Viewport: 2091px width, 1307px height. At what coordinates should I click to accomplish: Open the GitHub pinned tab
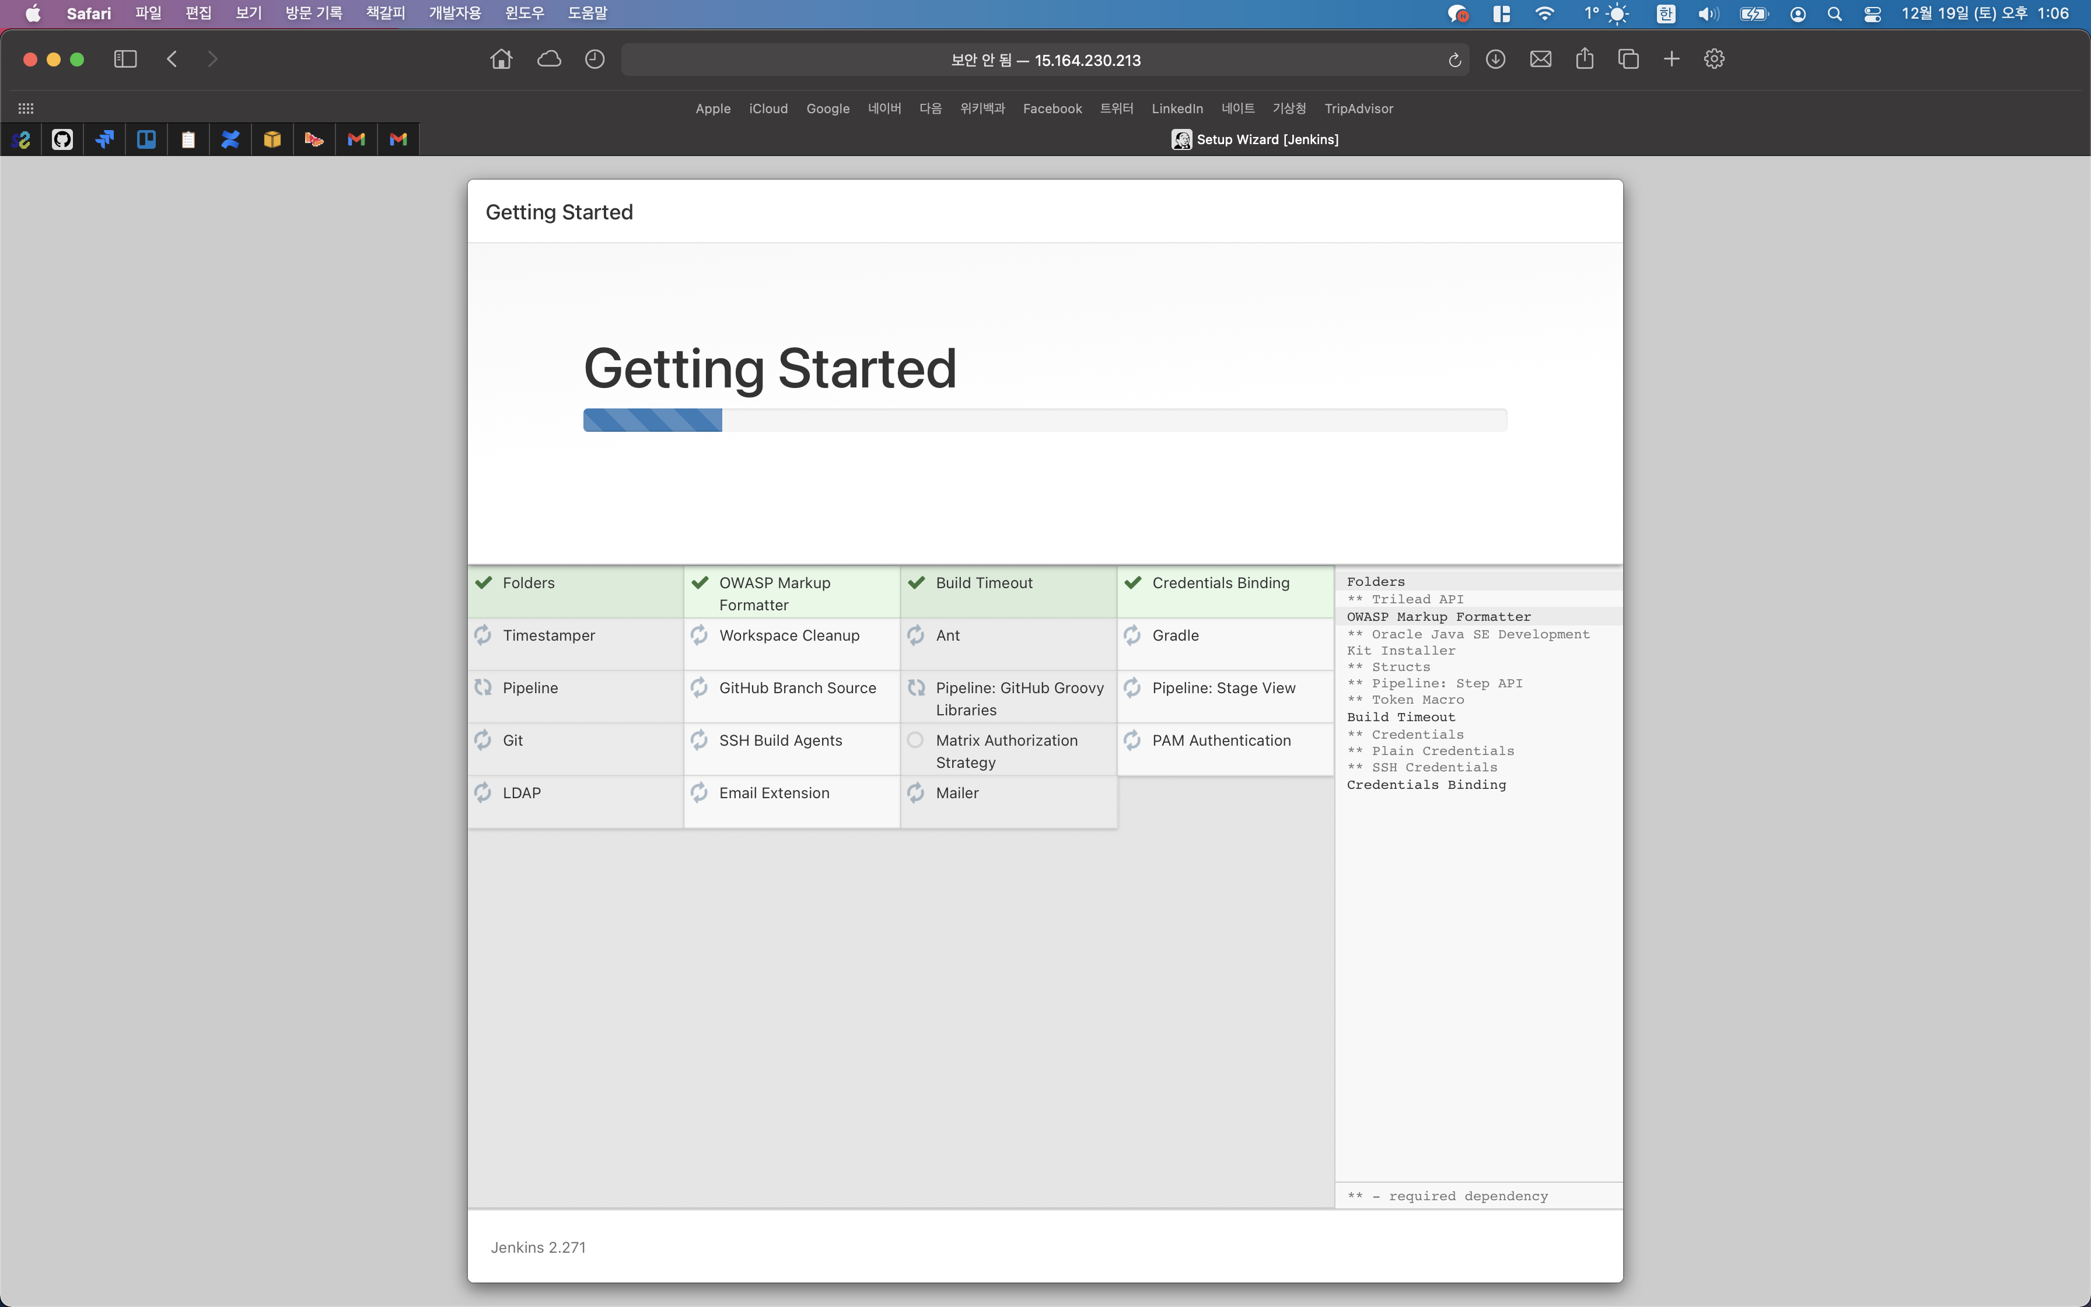point(62,139)
